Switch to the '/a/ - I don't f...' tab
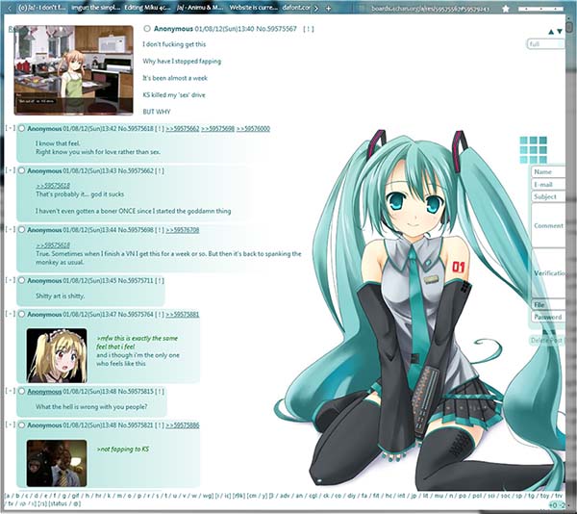Screen dimensions: 577x514 41,8
